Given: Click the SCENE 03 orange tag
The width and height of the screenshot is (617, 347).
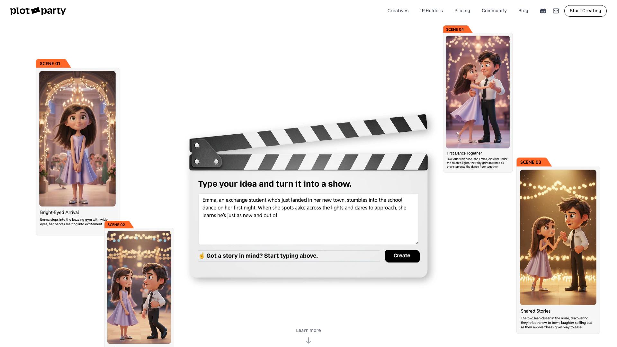Looking at the screenshot, I should pos(531,162).
